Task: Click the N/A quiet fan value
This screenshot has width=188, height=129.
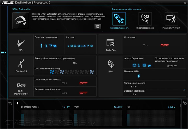Action: click(x=75, y=63)
